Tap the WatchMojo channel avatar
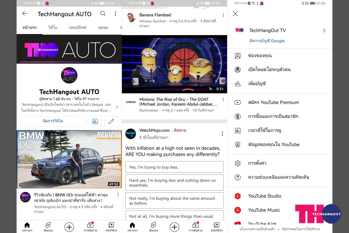Screen dimensions: 349x233 (x=131, y=134)
